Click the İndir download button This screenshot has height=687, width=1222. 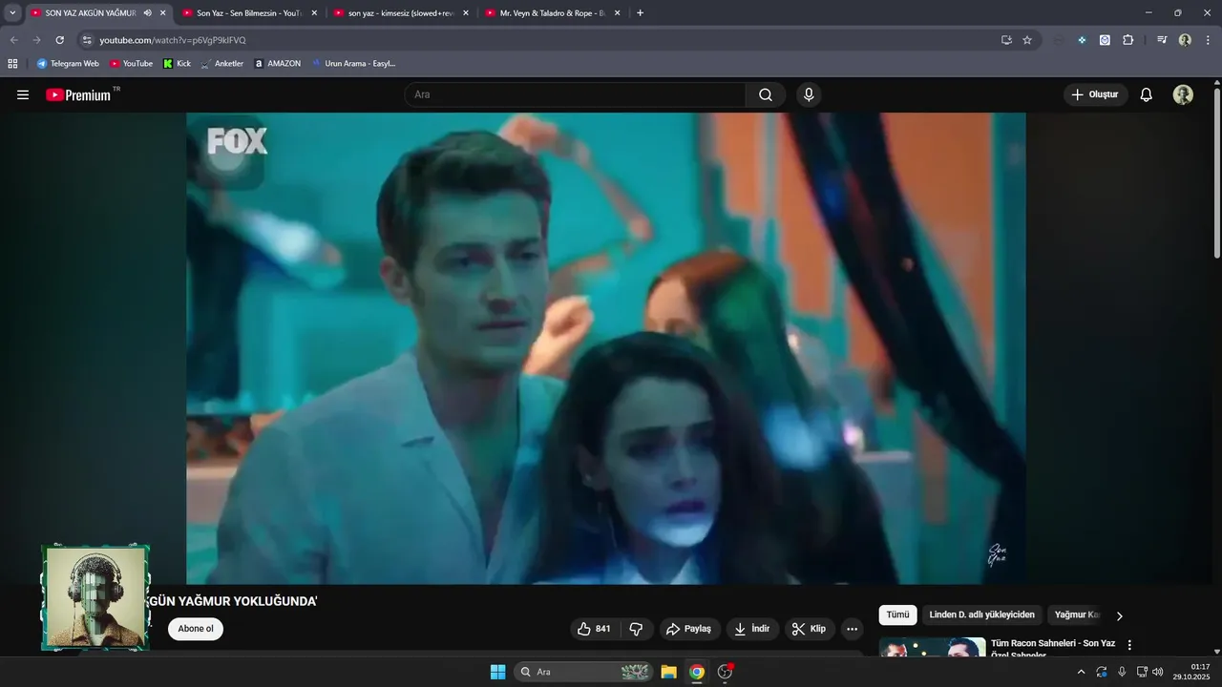(x=751, y=629)
